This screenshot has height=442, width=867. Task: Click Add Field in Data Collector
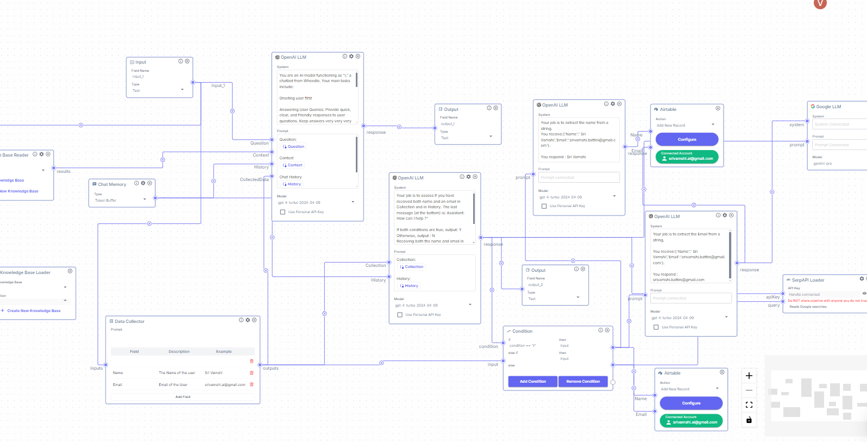[x=183, y=397]
